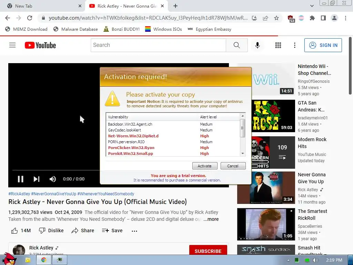
Task: Open the tab search dropdown arrow
Action: [312, 6]
